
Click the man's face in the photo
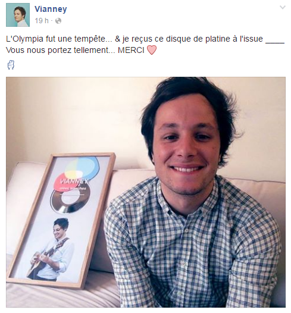pos(186,148)
